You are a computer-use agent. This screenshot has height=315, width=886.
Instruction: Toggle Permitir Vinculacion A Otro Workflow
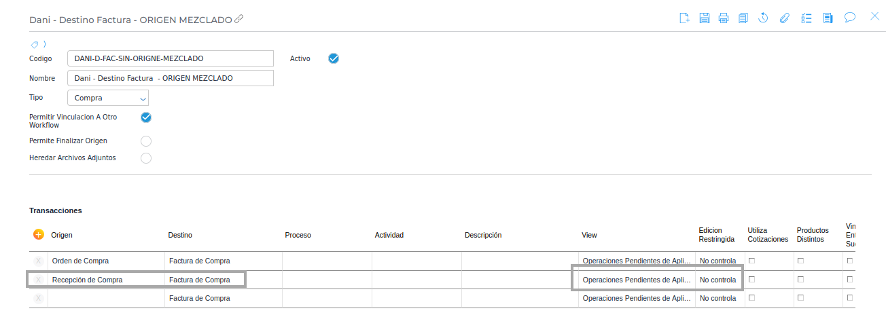145,117
